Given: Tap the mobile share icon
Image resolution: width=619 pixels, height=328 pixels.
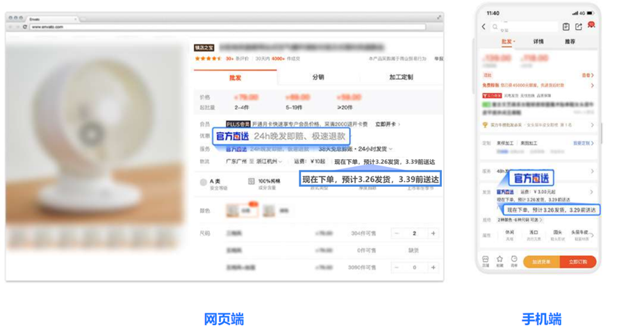Looking at the screenshot, I should 579,27.
